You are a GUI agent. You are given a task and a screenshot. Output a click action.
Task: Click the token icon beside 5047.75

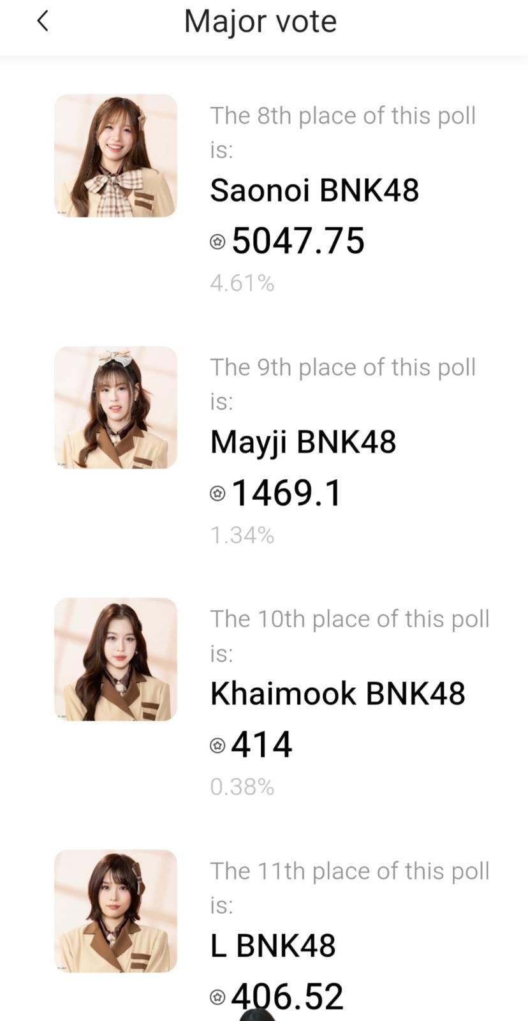217,242
